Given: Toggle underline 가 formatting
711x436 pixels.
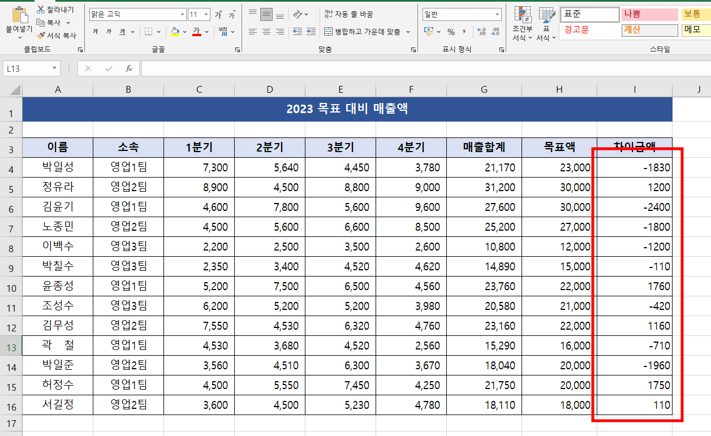Looking at the screenshot, I should pyautogui.click(x=122, y=32).
